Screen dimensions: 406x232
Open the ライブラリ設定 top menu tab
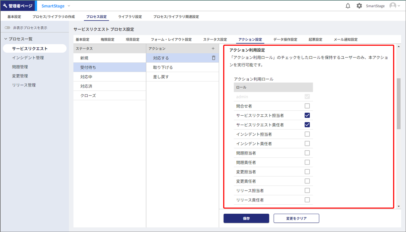[x=130, y=17]
